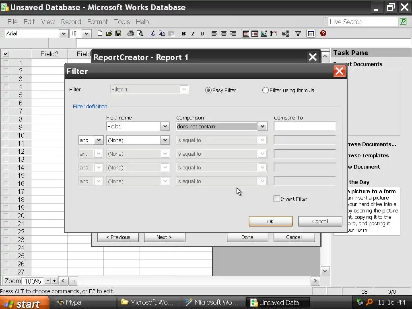Screen dimensions: 412x309
Task: Switch to Mypal taskbar item
Action: pyautogui.click(x=84, y=303)
